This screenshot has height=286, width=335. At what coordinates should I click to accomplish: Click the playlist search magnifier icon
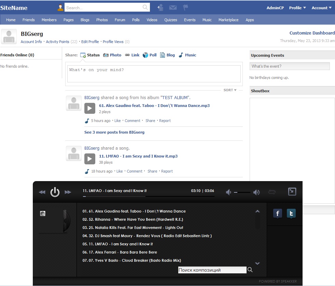pos(250,270)
